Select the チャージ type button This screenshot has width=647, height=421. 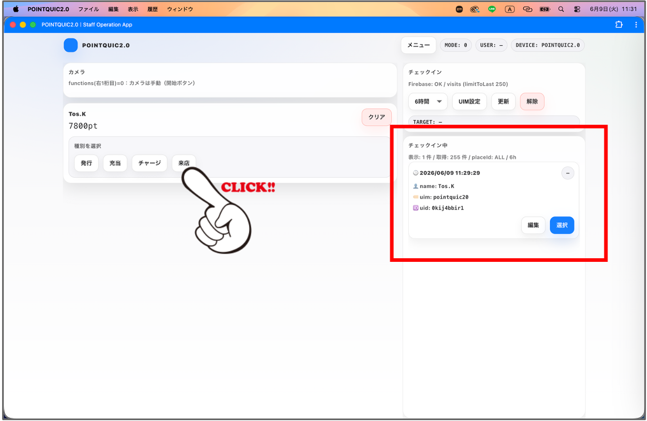pyautogui.click(x=149, y=163)
